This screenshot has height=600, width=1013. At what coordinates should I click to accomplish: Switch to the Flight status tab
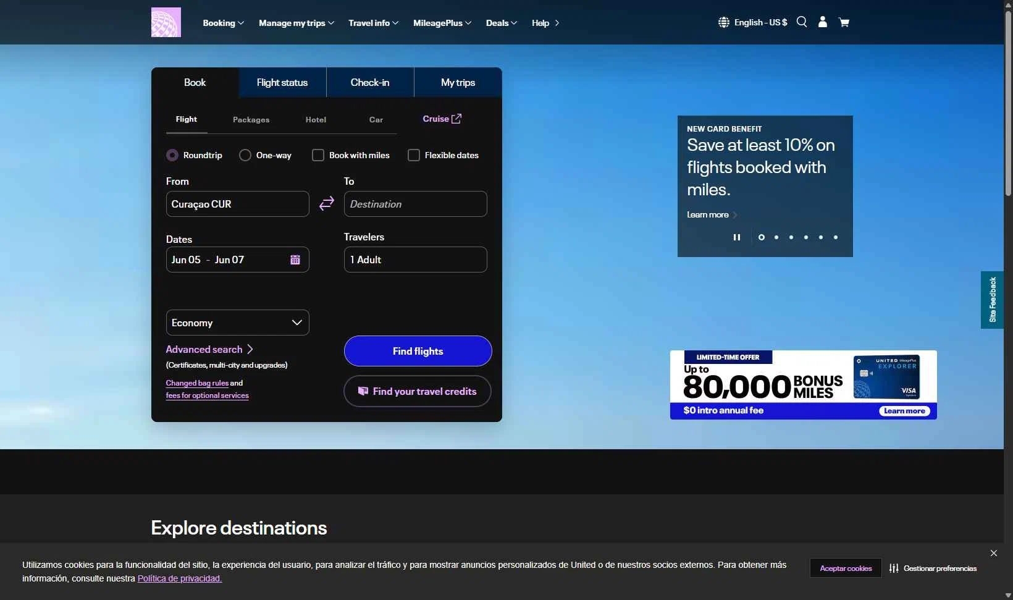(282, 82)
